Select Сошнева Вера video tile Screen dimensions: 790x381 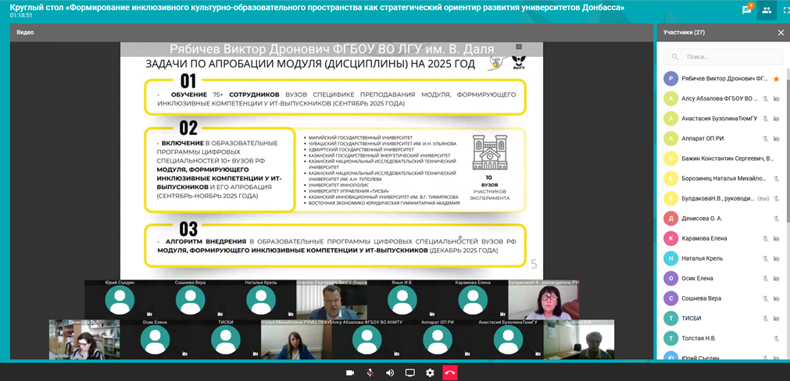[x=191, y=300]
